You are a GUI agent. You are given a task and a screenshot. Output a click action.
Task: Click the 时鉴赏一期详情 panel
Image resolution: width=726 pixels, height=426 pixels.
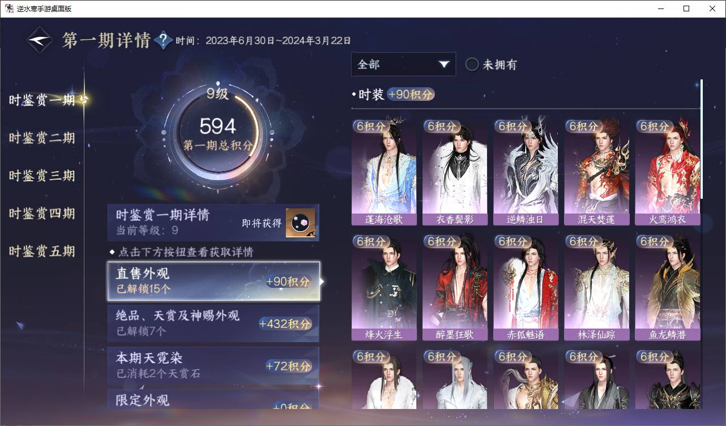click(x=213, y=223)
